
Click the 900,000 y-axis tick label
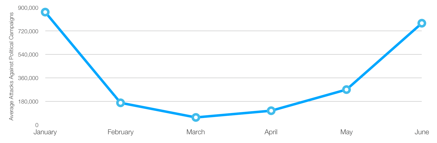[28, 8]
